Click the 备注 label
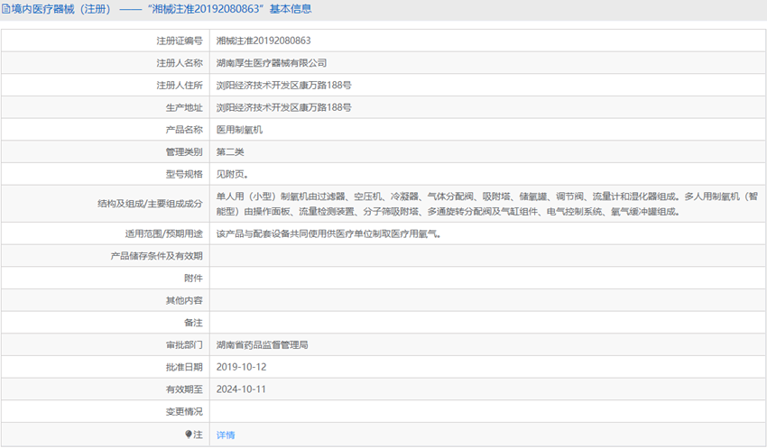This screenshot has height=448, width=767. point(193,323)
